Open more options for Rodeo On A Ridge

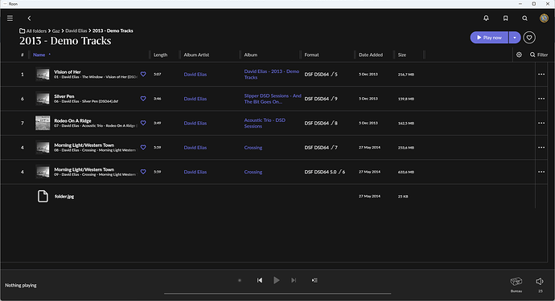click(x=541, y=123)
